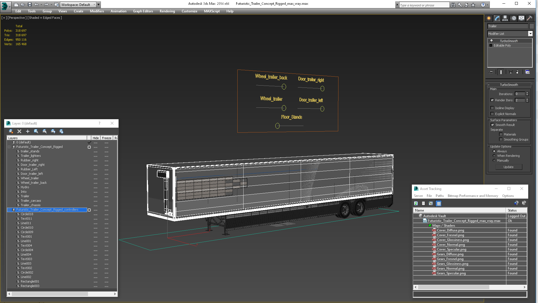Click the TurboSmooth Update button

509,167
